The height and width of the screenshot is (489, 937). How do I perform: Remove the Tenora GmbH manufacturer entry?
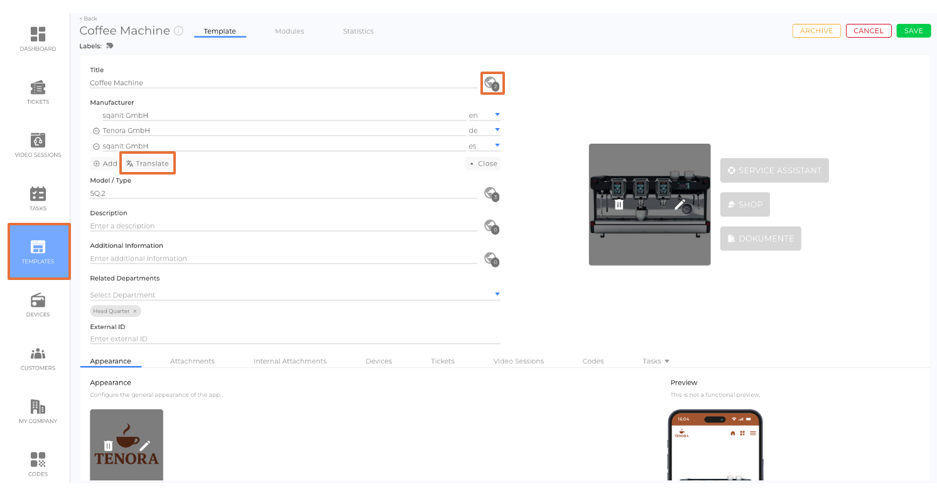pyautogui.click(x=96, y=131)
